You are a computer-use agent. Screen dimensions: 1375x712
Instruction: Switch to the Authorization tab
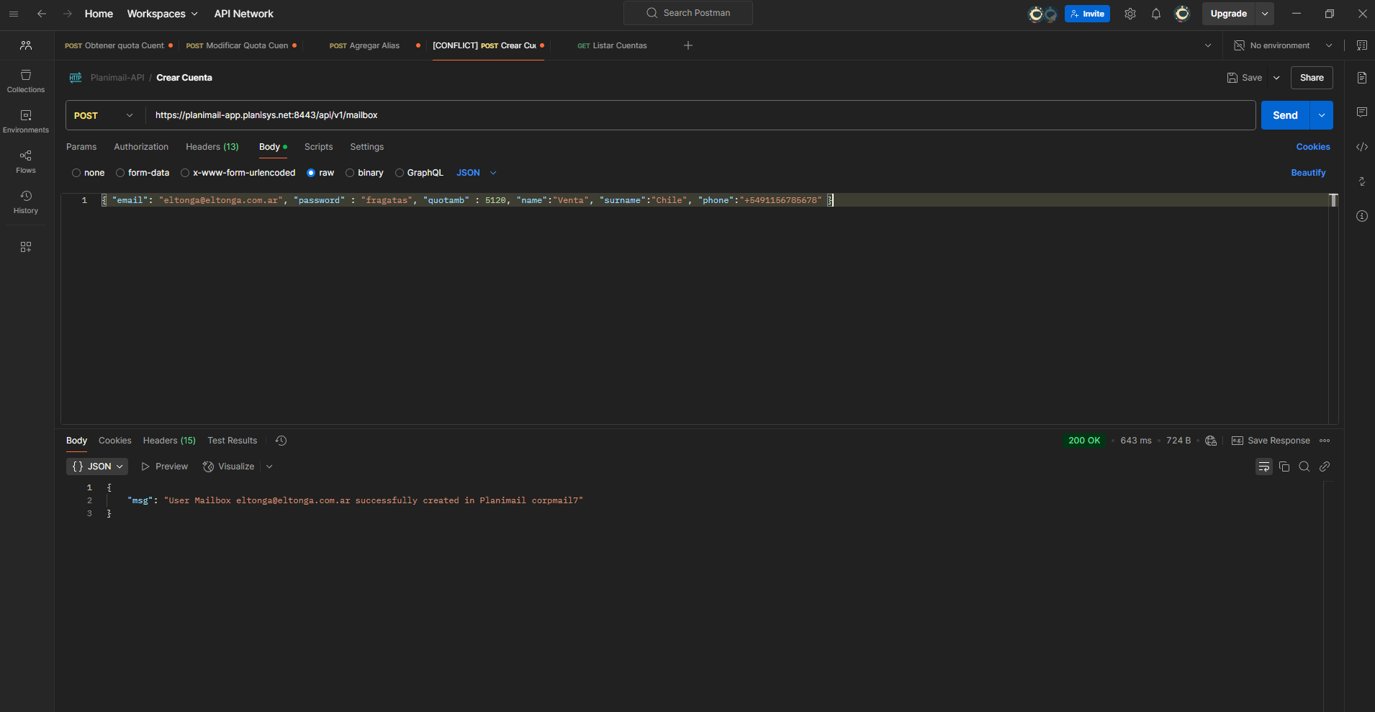(x=141, y=147)
